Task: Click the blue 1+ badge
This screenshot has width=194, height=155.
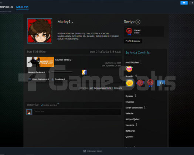Action: (x=161, y=83)
